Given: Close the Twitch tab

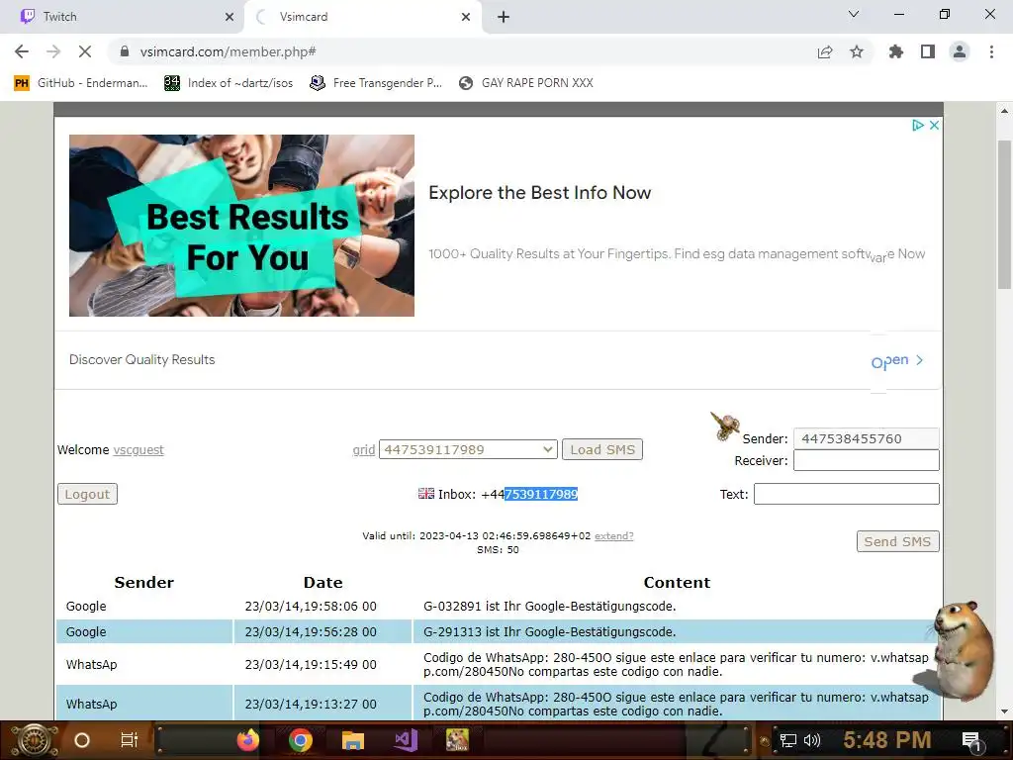Looking at the screenshot, I should (x=230, y=17).
